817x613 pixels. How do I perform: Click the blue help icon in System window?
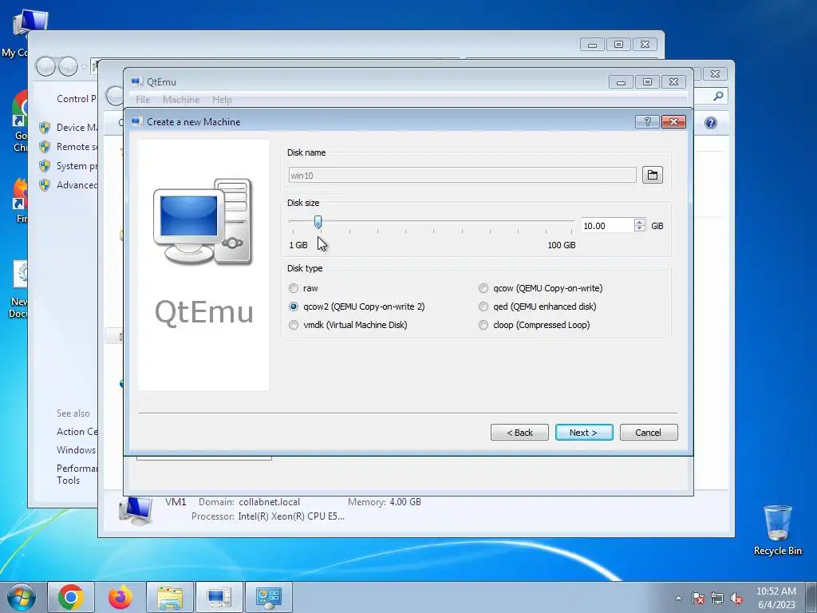711,122
